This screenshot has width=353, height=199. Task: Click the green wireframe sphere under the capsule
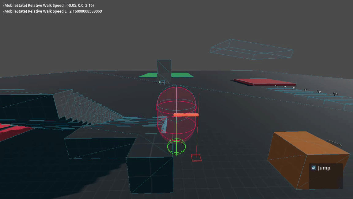point(176,146)
